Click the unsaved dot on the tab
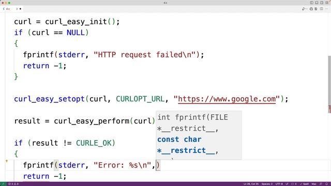The width and height of the screenshot is (331, 186). tap(20, 9)
